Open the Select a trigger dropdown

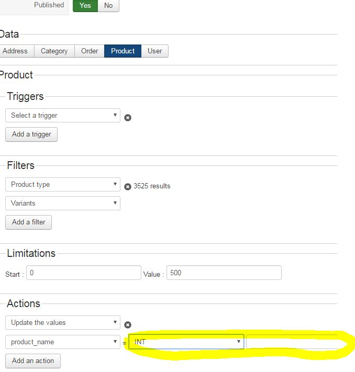(x=63, y=116)
